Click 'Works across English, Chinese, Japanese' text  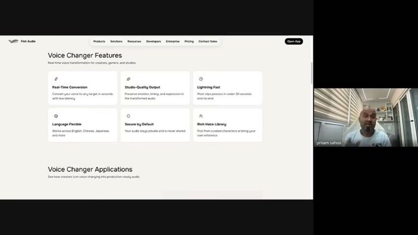tap(81, 133)
